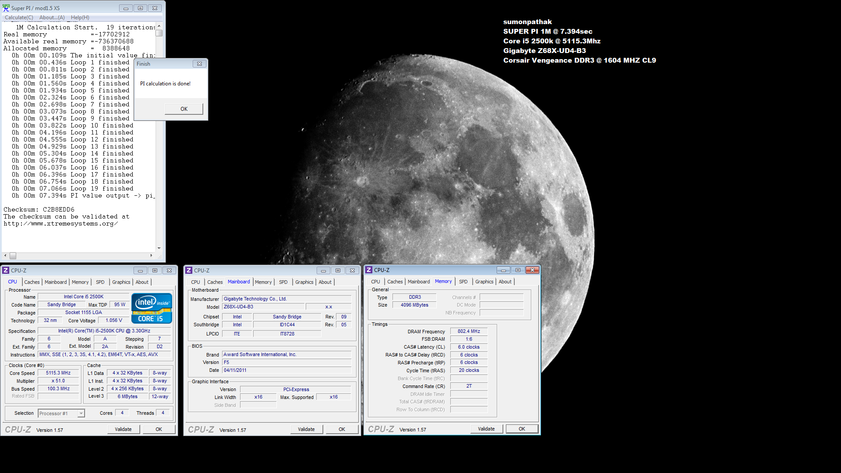
Task: Switch to Graphics tab in first CPU-Z window
Action: 121,282
